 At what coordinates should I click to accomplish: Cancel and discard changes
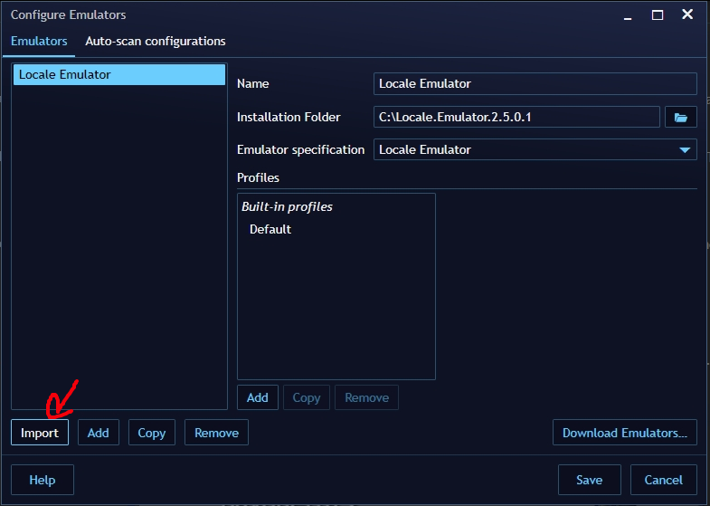click(x=663, y=480)
